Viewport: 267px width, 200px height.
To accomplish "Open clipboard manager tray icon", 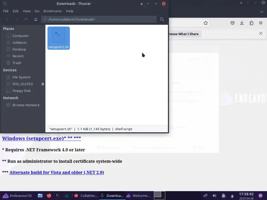I will (x=223, y=196).
